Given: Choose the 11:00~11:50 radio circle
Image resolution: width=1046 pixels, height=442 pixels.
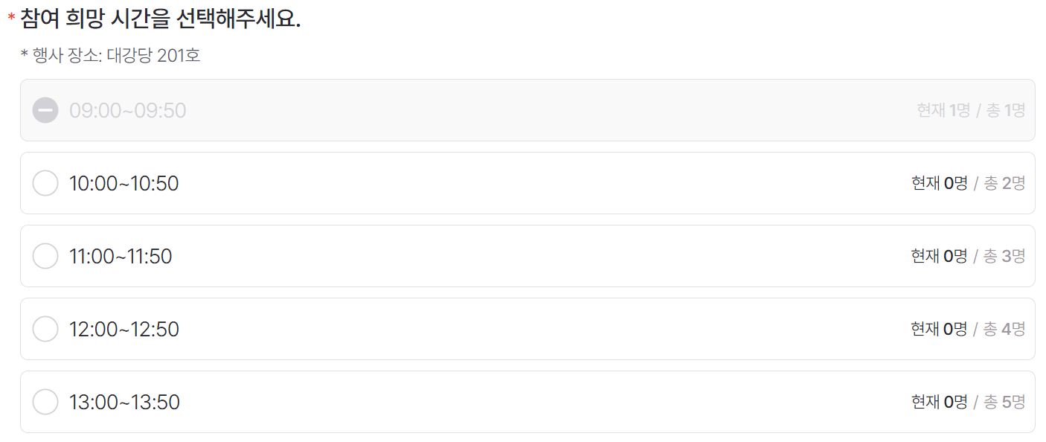Looking at the screenshot, I should [45, 256].
